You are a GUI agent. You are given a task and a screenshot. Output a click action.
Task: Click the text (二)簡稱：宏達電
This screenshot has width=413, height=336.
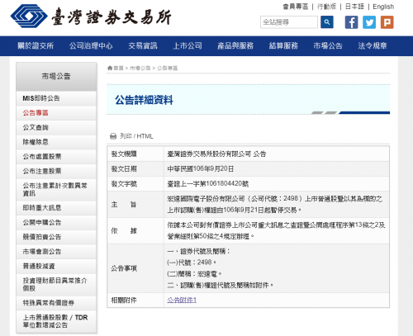click(x=194, y=274)
